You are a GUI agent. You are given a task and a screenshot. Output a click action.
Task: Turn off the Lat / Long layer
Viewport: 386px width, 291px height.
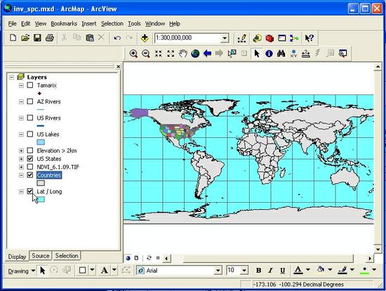[30, 191]
